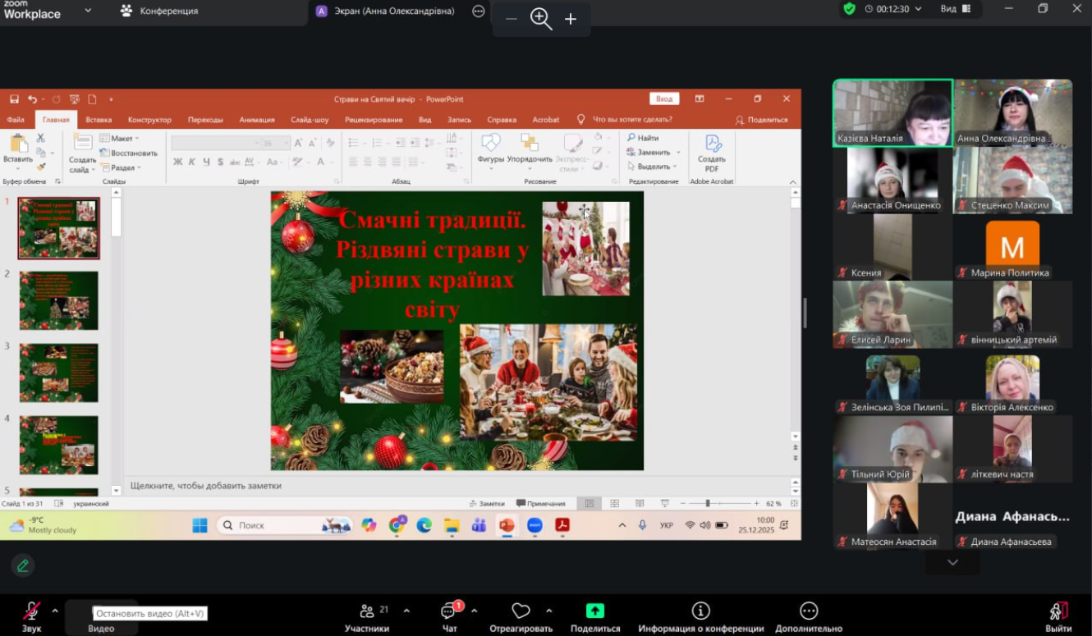Open the Participants list
The width and height of the screenshot is (1092, 636).
pyautogui.click(x=367, y=612)
